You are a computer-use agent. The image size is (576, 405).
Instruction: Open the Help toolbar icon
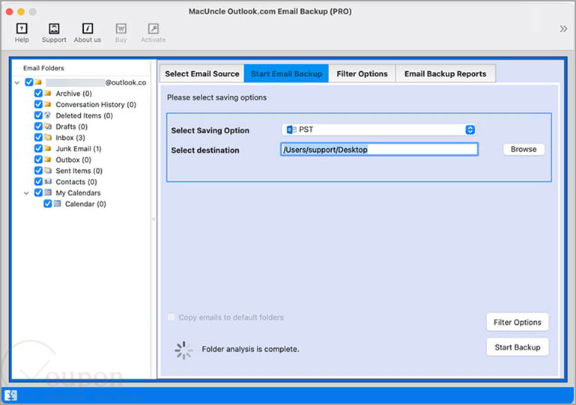click(x=22, y=28)
